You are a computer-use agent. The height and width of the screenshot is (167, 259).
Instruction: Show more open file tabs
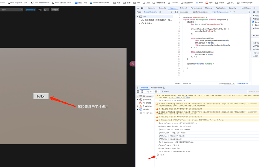coord(234,12)
